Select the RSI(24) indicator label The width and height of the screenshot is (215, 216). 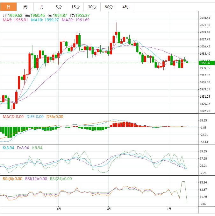[61, 179]
